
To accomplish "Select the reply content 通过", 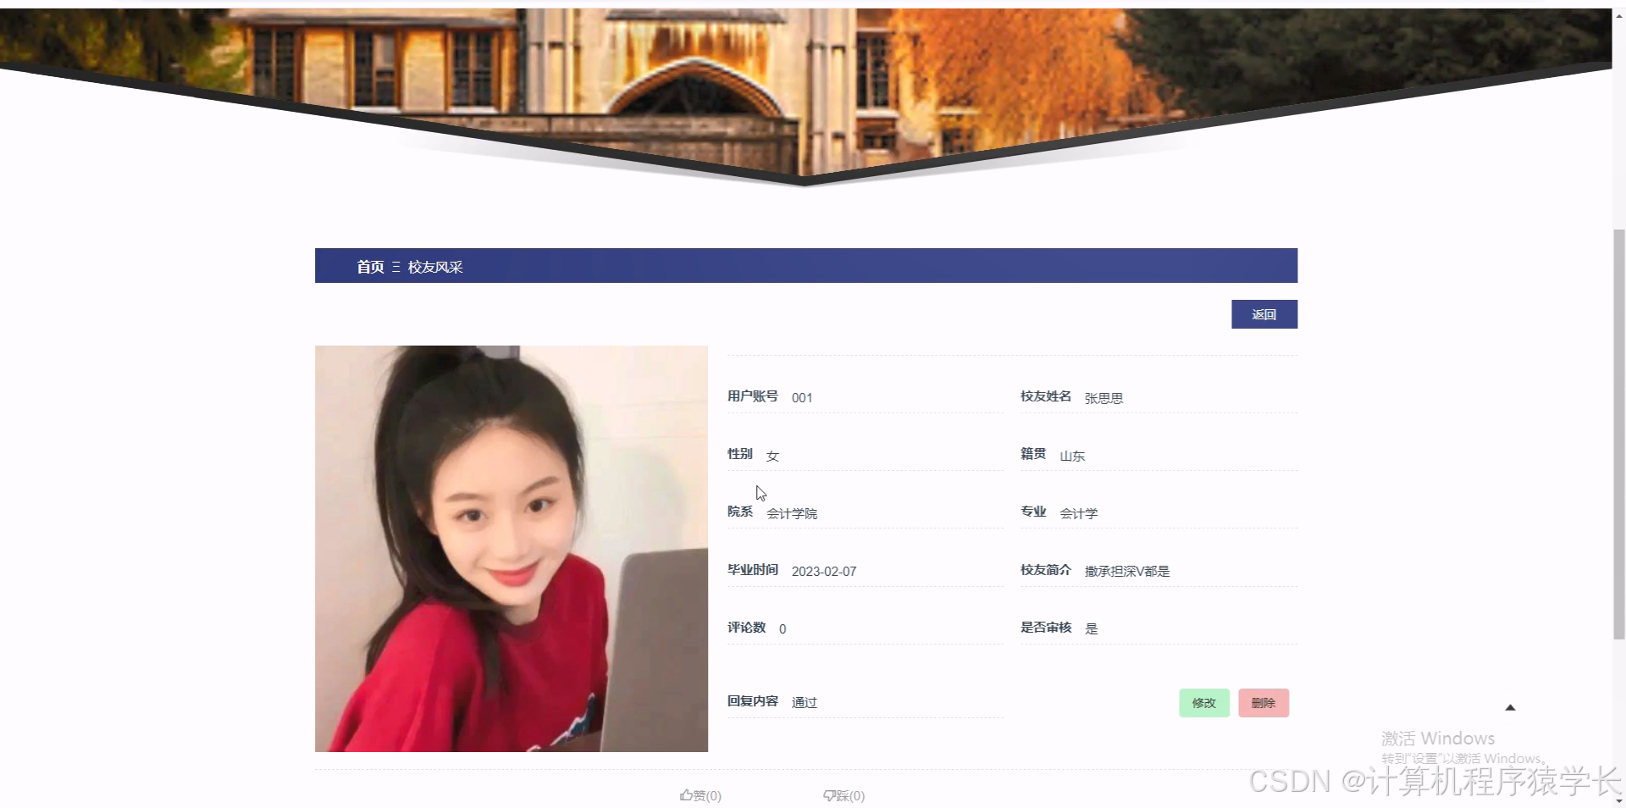I will point(805,702).
